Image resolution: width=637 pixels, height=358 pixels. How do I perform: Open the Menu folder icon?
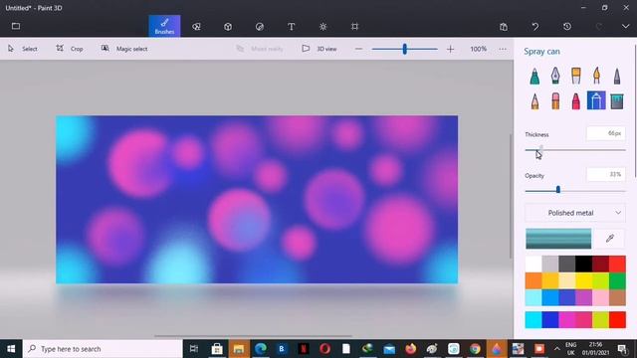[16, 26]
